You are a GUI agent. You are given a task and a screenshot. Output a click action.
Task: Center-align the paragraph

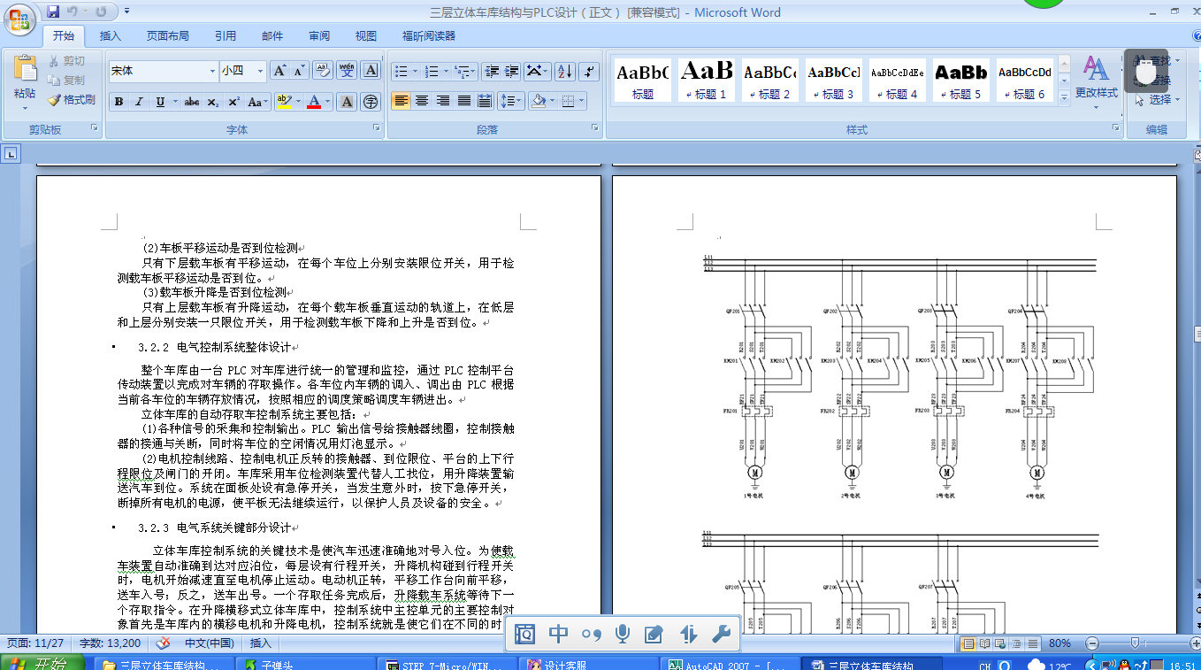[422, 101]
